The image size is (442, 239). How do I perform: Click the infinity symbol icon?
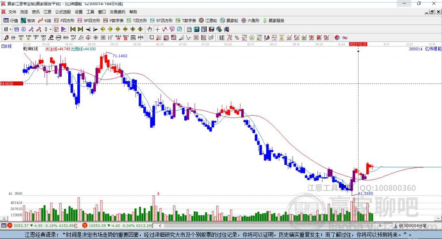tap(345, 38)
